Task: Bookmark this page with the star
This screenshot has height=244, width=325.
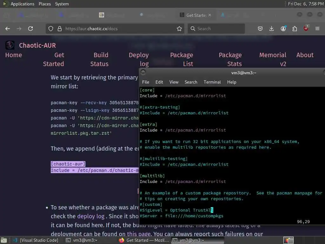Action: tap(179, 29)
